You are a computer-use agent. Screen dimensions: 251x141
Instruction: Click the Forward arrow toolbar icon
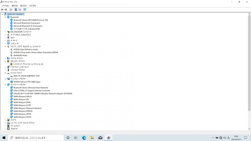point(6,10)
